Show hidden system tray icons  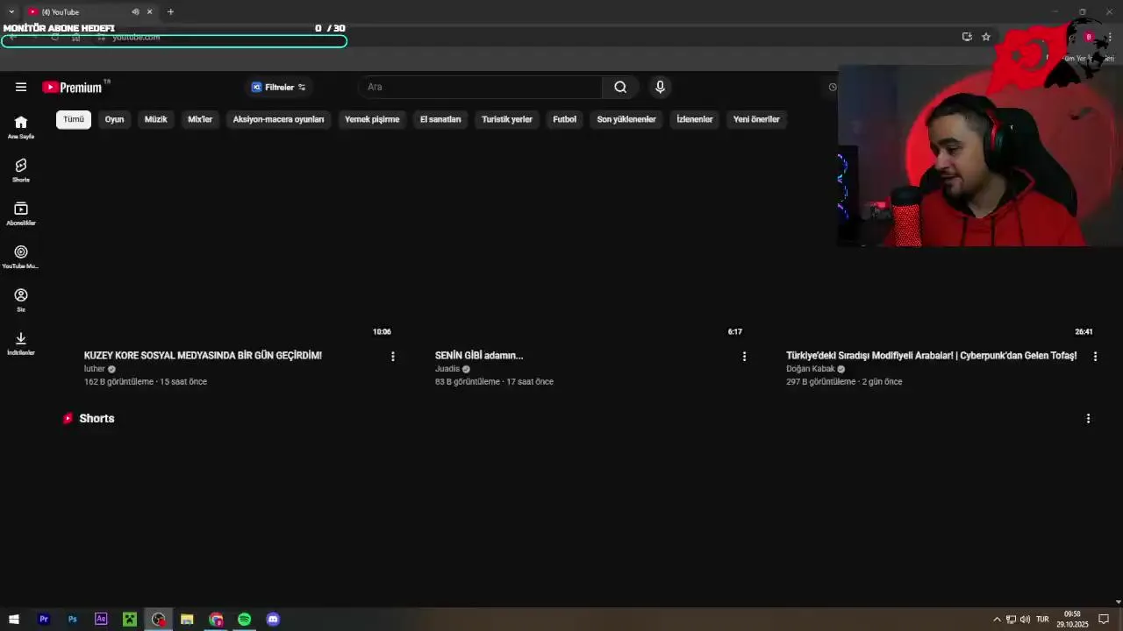997,620
